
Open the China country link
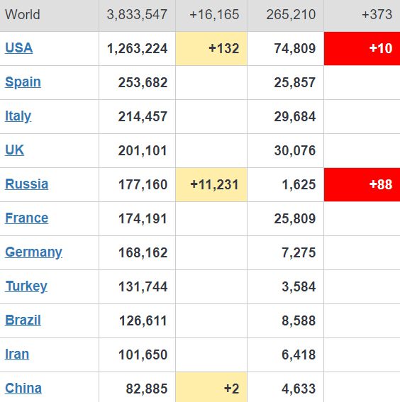click(x=23, y=389)
